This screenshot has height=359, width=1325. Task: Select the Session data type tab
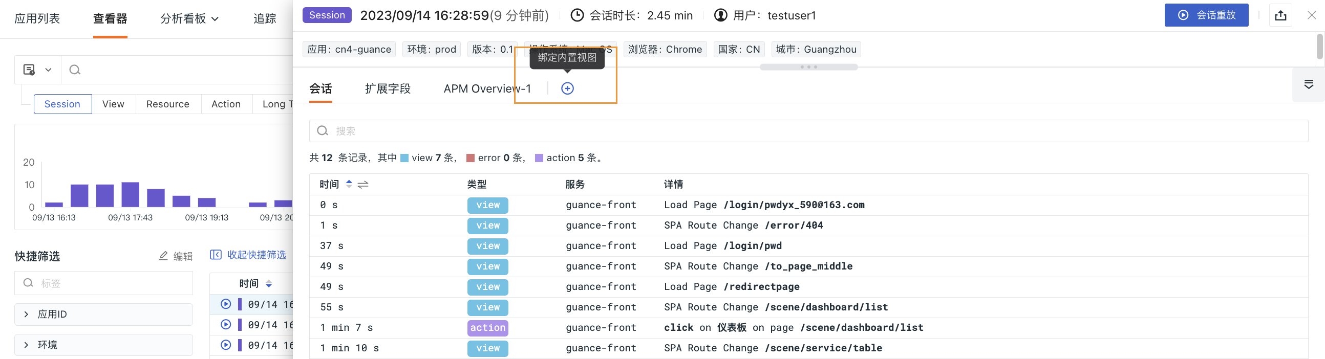(63, 104)
